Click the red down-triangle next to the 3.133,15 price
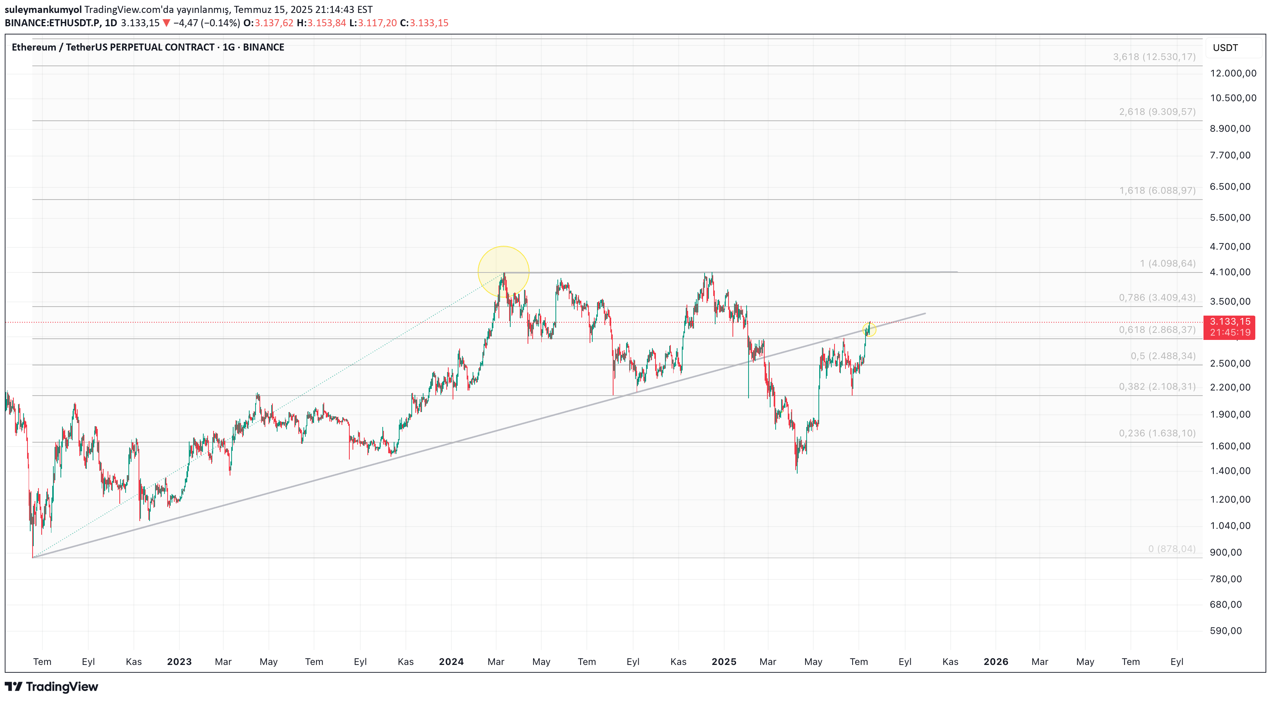1271x701 pixels. (166, 23)
